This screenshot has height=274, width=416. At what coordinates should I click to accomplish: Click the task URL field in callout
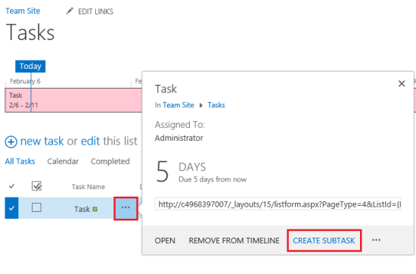278,204
